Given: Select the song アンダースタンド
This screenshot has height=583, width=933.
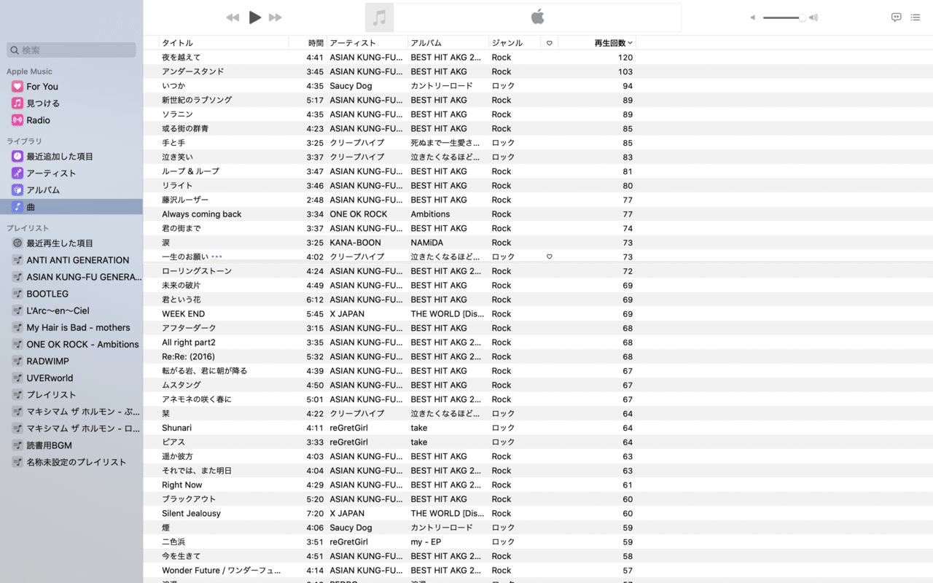Looking at the screenshot, I should (193, 71).
